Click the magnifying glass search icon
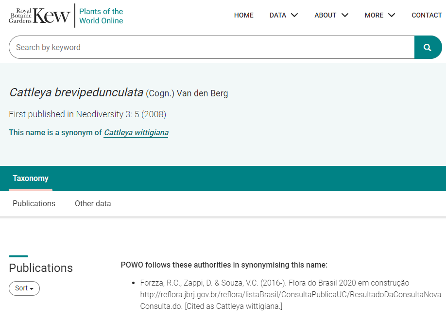The height and width of the screenshot is (323, 446). tap(428, 47)
